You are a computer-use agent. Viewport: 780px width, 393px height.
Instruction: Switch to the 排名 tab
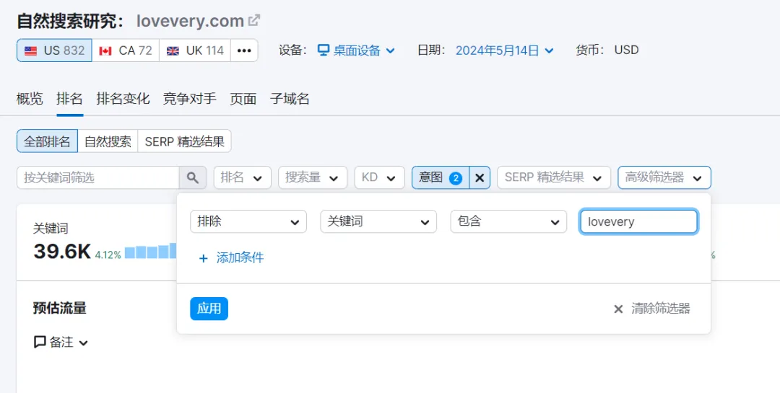click(69, 98)
